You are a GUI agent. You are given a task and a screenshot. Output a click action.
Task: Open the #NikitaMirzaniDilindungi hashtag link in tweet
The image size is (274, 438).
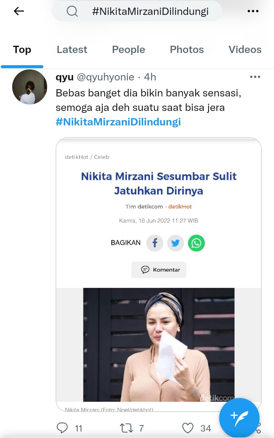click(118, 122)
